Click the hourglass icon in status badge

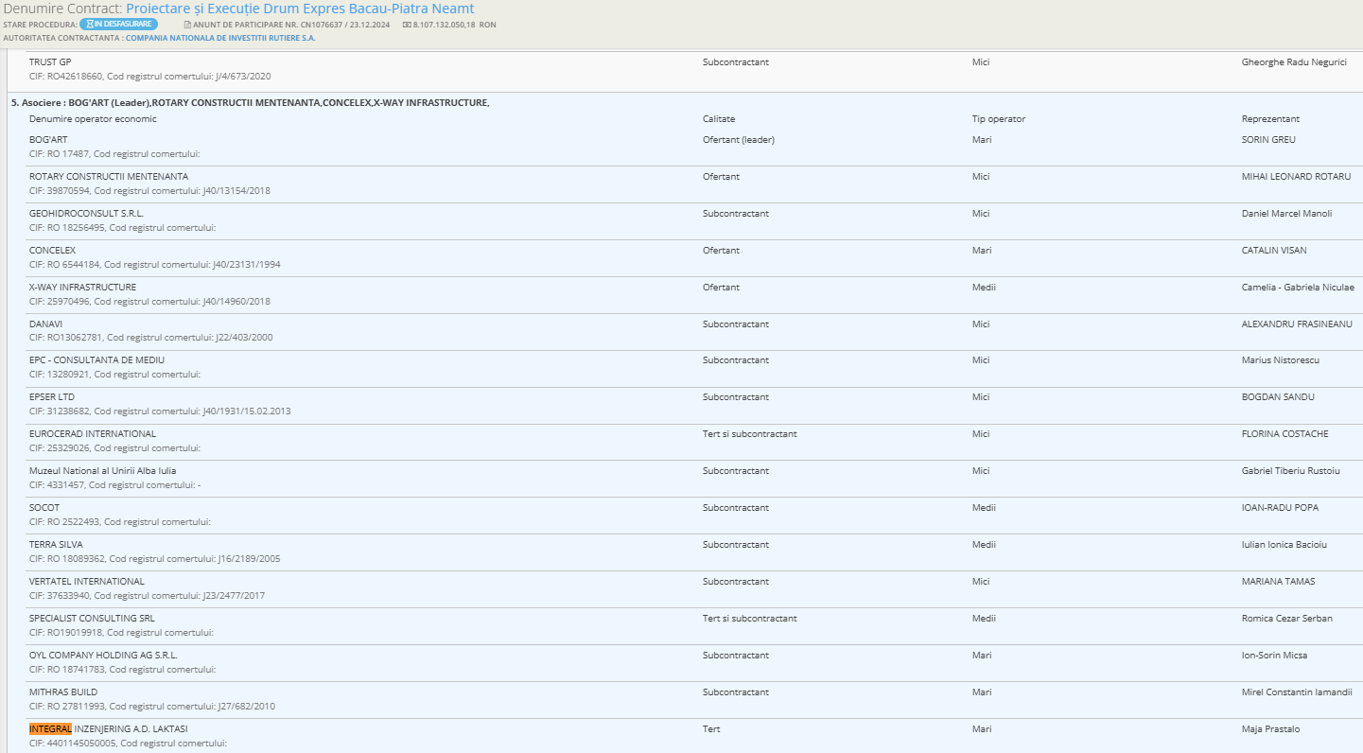(87, 24)
